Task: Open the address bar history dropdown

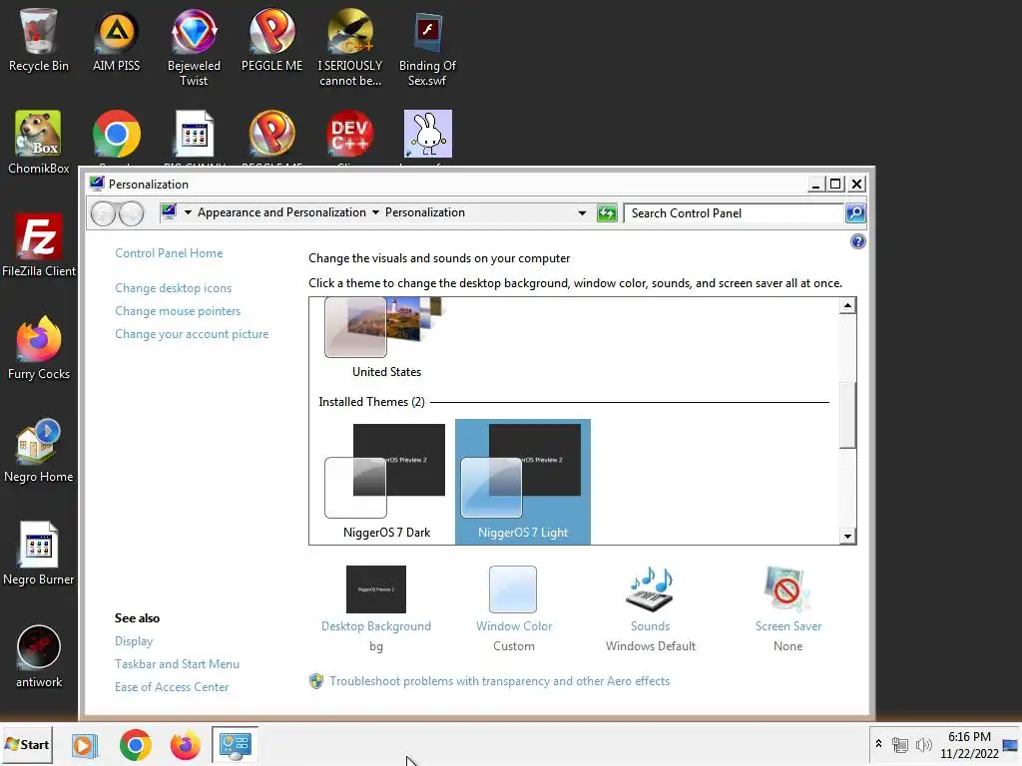Action: (582, 213)
